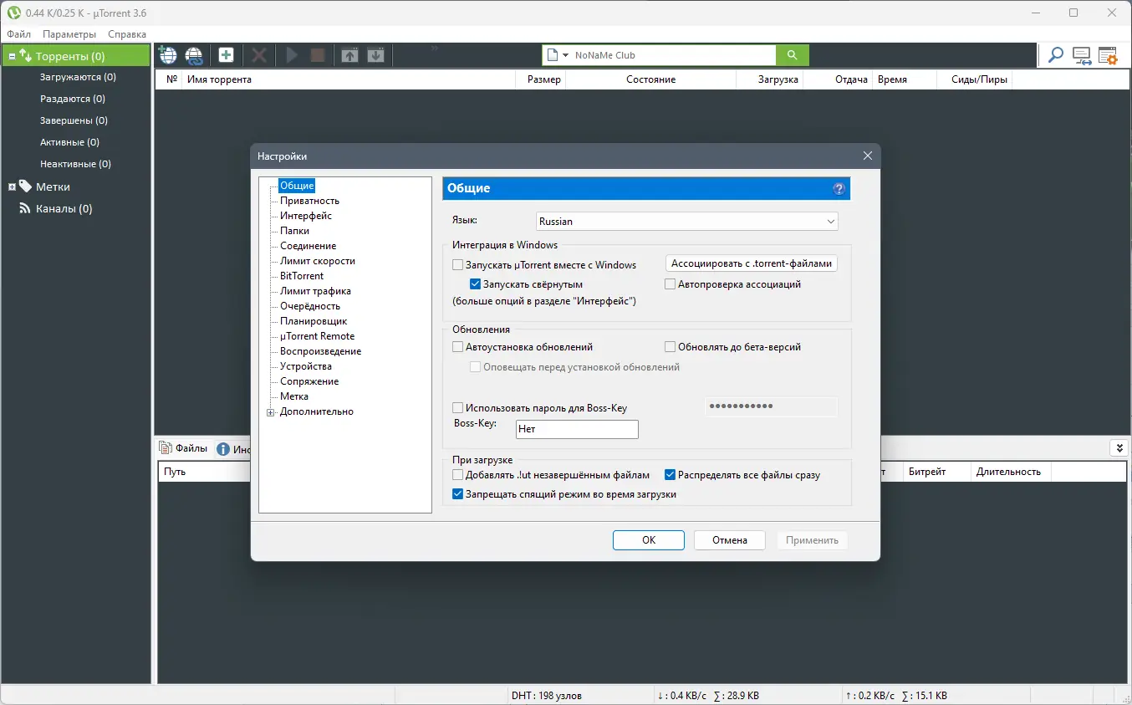Click the Add Torrent from URL globe icon
The image size is (1132, 705).
tap(168, 55)
